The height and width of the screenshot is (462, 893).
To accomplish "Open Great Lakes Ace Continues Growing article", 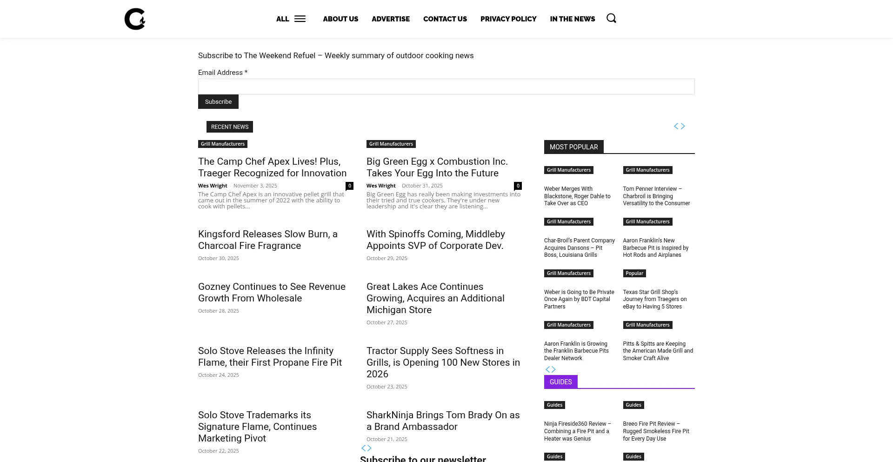I will (435, 298).
